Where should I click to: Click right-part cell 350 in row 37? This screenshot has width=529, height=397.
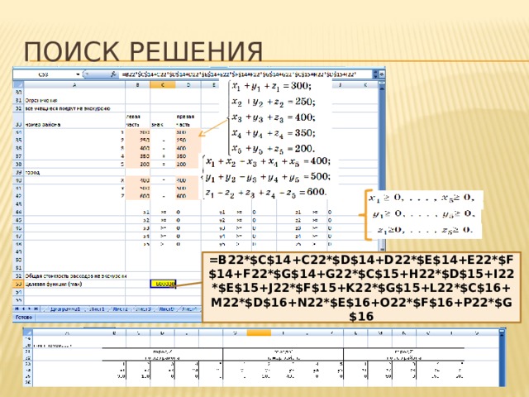(x=188, y=156)
